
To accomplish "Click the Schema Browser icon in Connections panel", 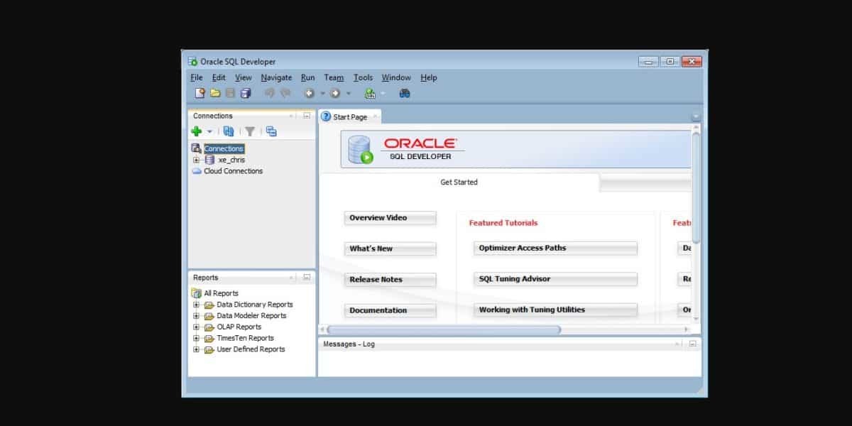I will coord(271,131).
